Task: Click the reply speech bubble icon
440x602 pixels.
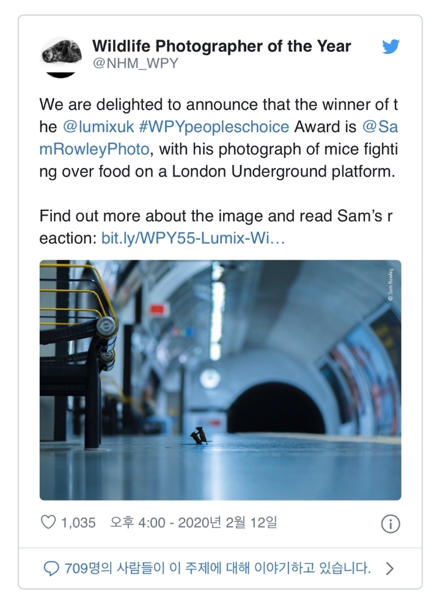Action: pyautogui.click(x=51, y=569)
